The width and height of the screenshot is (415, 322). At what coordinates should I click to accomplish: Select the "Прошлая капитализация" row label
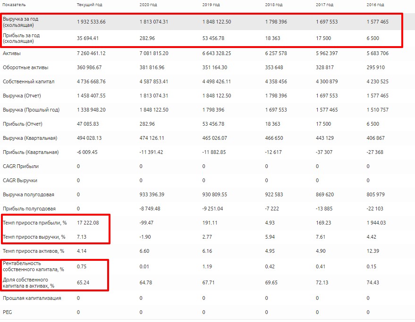tap(32, 298)
